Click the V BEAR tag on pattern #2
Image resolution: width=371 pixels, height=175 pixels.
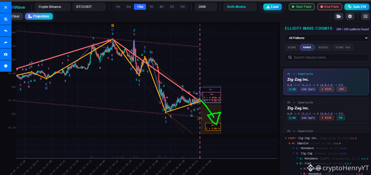point(327,118)
